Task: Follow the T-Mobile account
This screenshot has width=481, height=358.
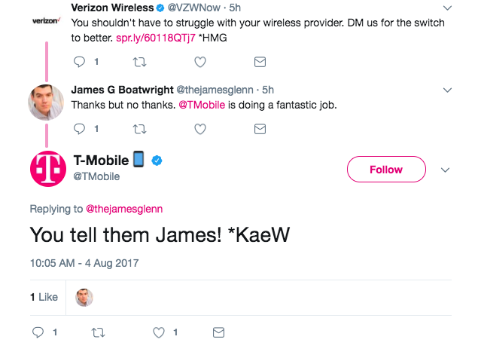Action: [x=386, y=169]
